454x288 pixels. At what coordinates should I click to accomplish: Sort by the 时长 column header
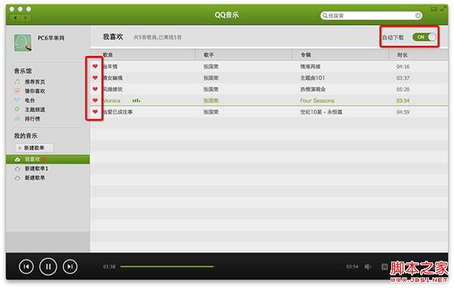[x=403, y=55]
